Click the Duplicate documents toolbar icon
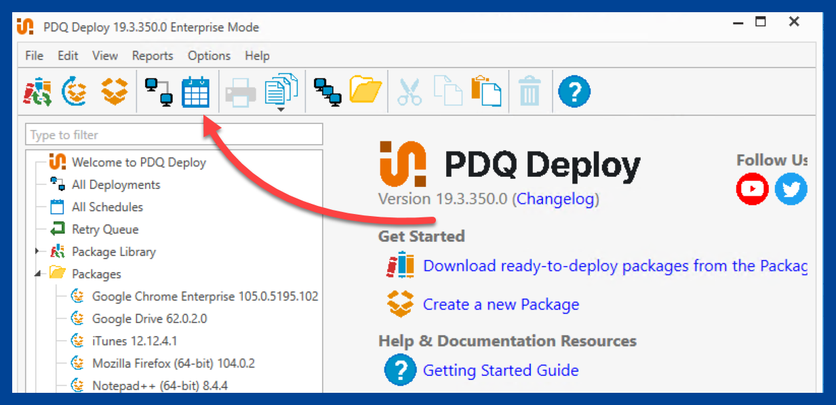Viewport: 836px width, 405px height. [281, 89]
